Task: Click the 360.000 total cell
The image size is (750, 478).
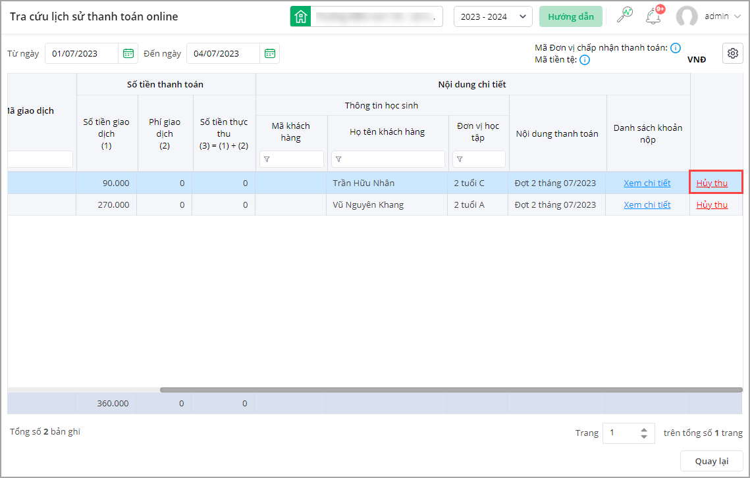Action: tap(106, 404)
